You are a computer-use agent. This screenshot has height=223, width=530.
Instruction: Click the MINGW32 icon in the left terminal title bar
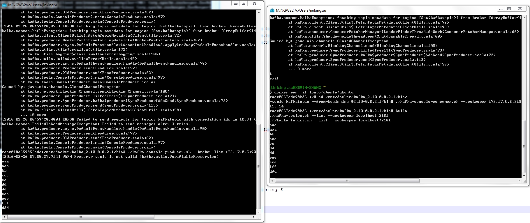coord(4,5)
